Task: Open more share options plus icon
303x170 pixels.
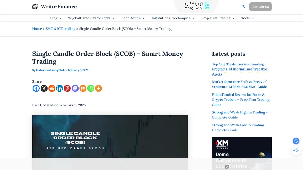Action: tap(98, 89)
